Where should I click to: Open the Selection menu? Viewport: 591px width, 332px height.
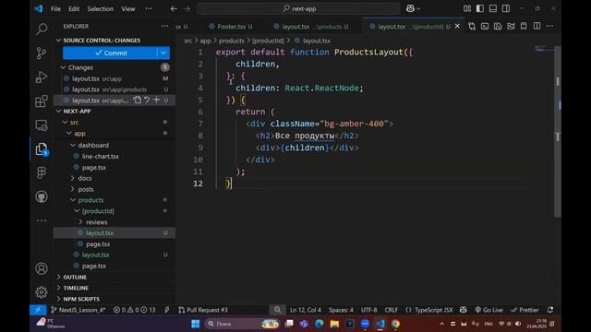[x=101, y=8]
